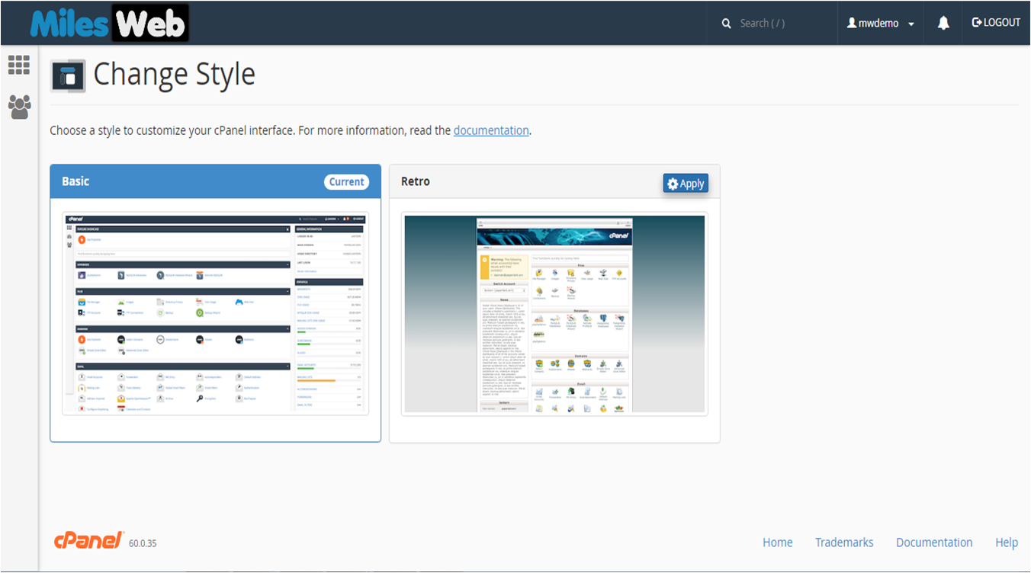
Task: Click the Change Style heading text
Action: [x=174, y=75]
